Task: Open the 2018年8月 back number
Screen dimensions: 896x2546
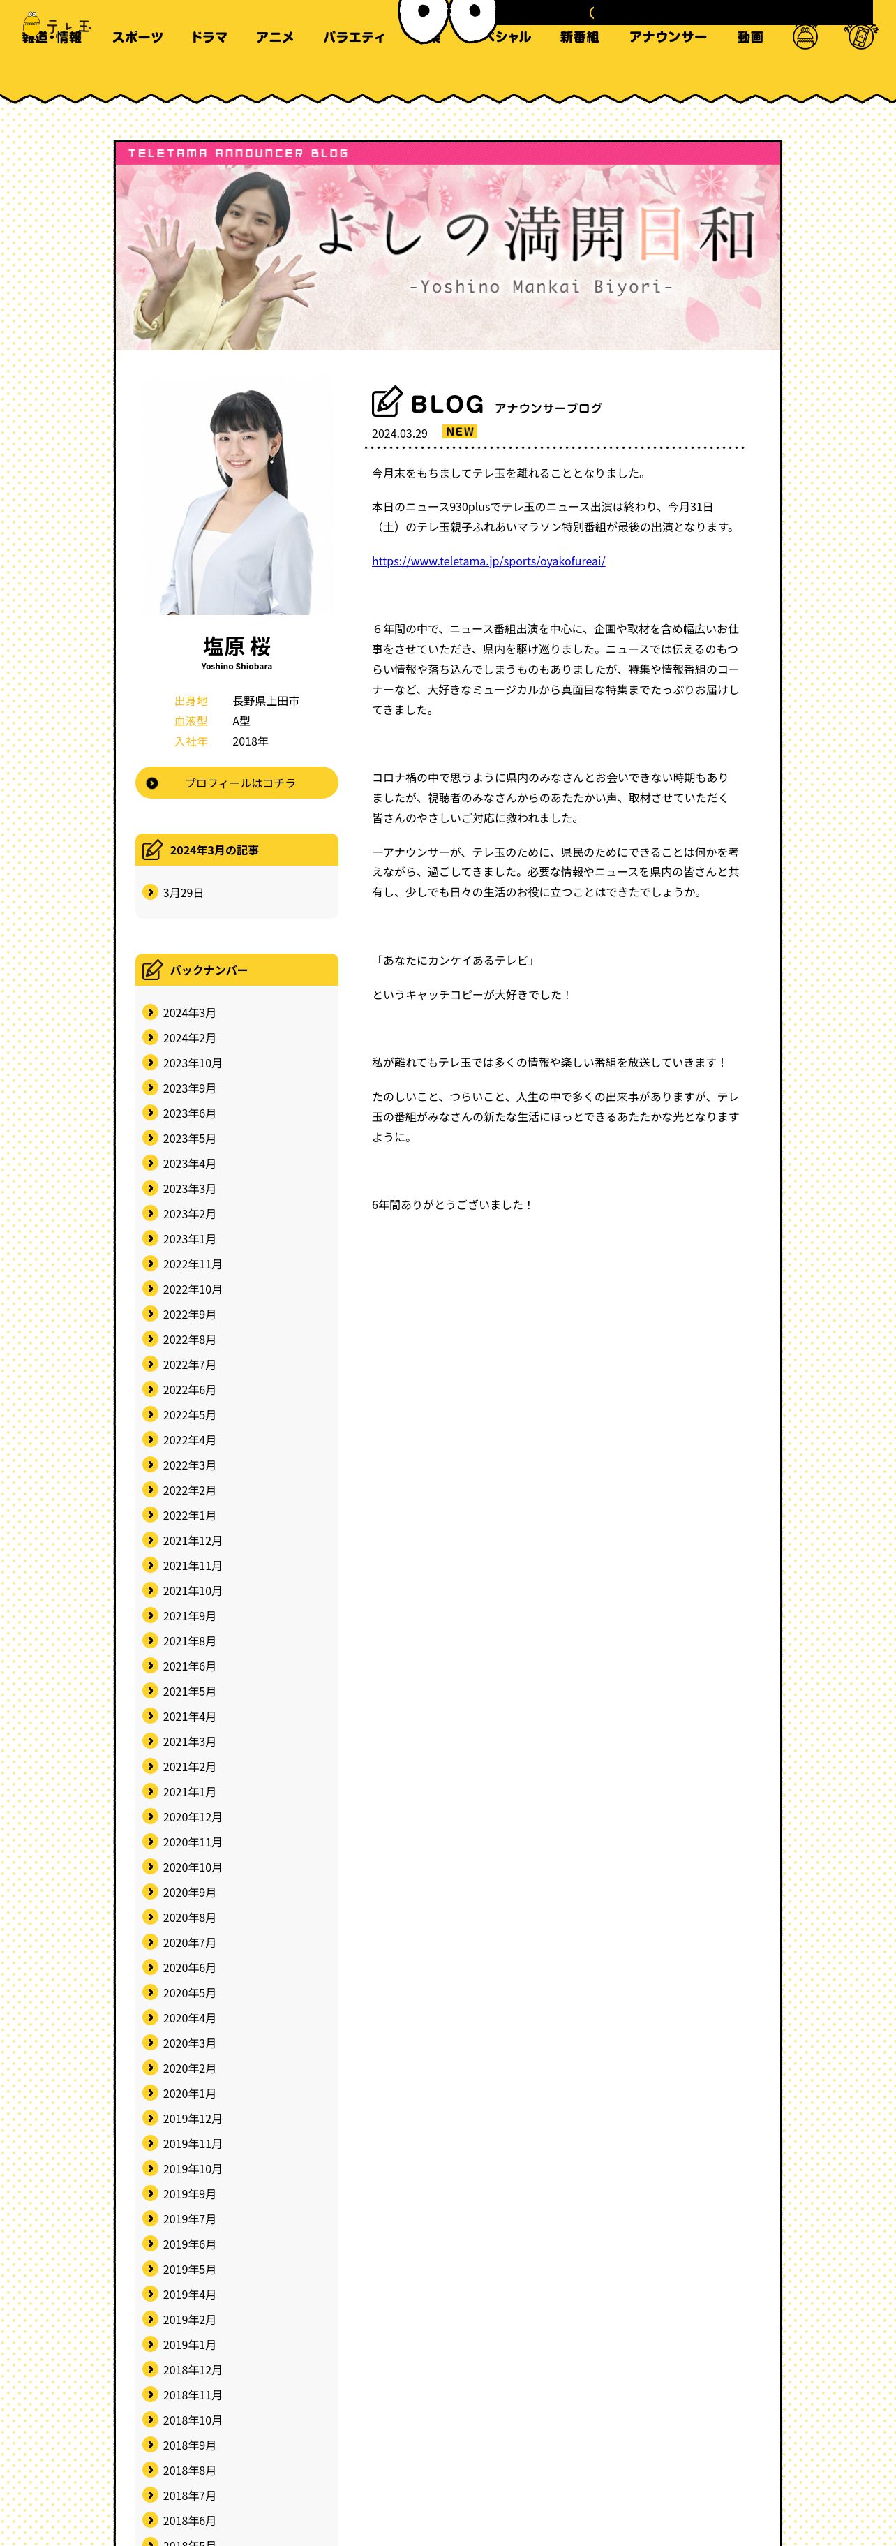Action: coord(188,2470)
